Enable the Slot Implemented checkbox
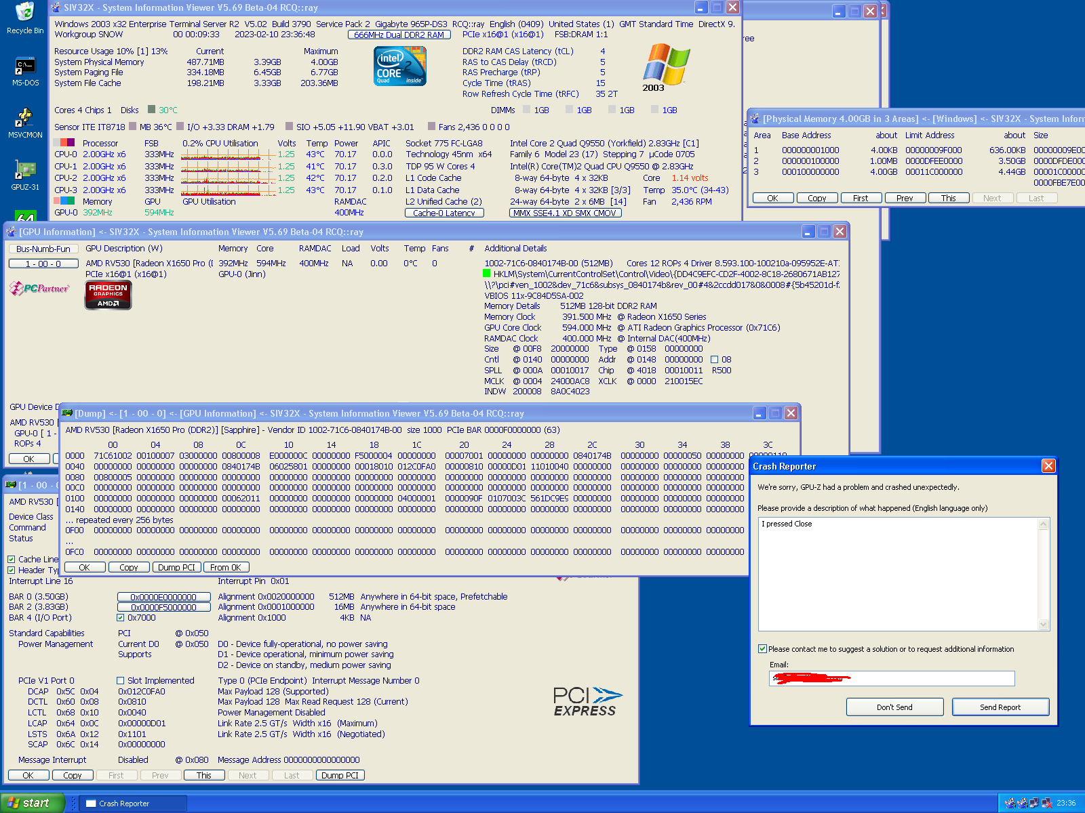The height and width of the screenshot is (813, 1085). 121,681
